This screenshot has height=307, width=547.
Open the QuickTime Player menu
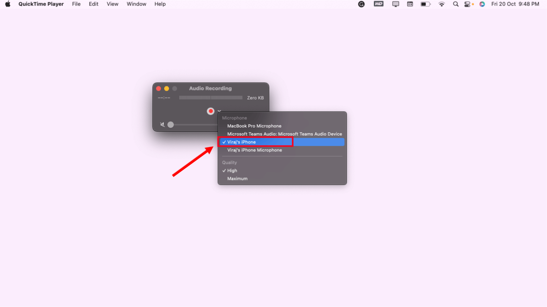coord(41,4)
